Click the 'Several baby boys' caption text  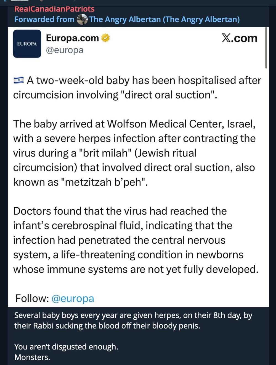[x=133, y=320]
